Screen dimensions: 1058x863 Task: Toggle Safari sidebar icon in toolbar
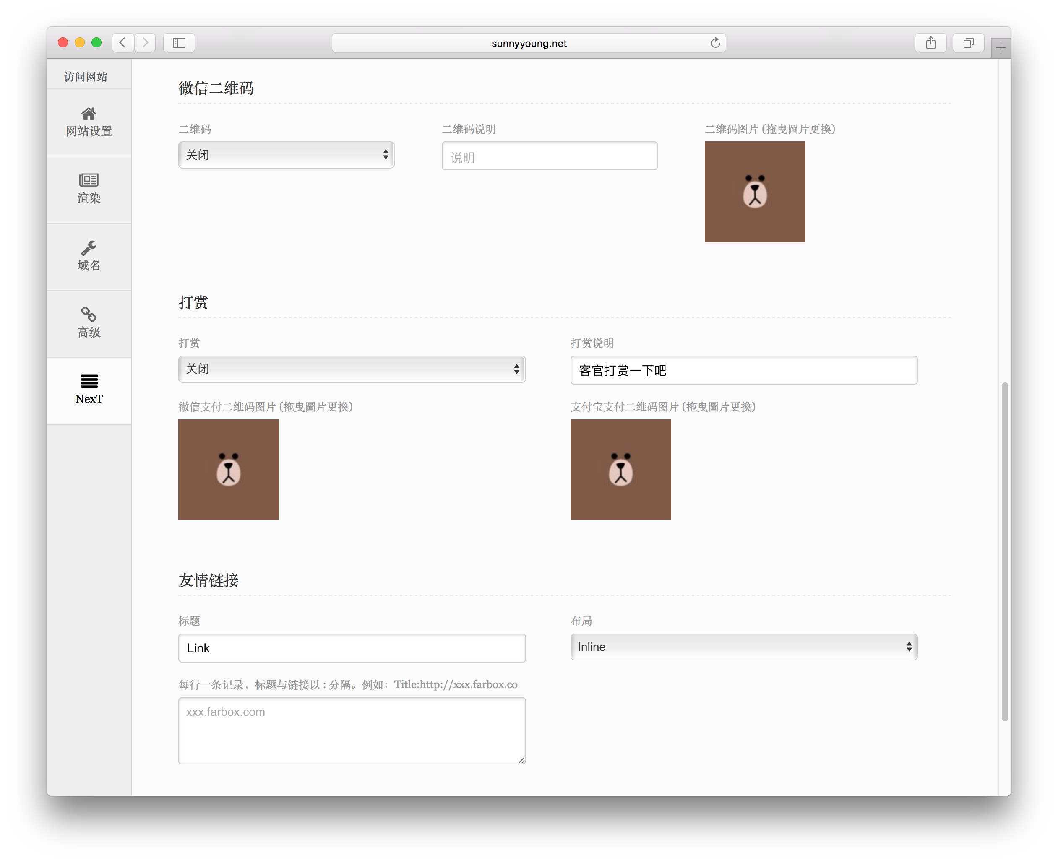(x=179, y=43)
